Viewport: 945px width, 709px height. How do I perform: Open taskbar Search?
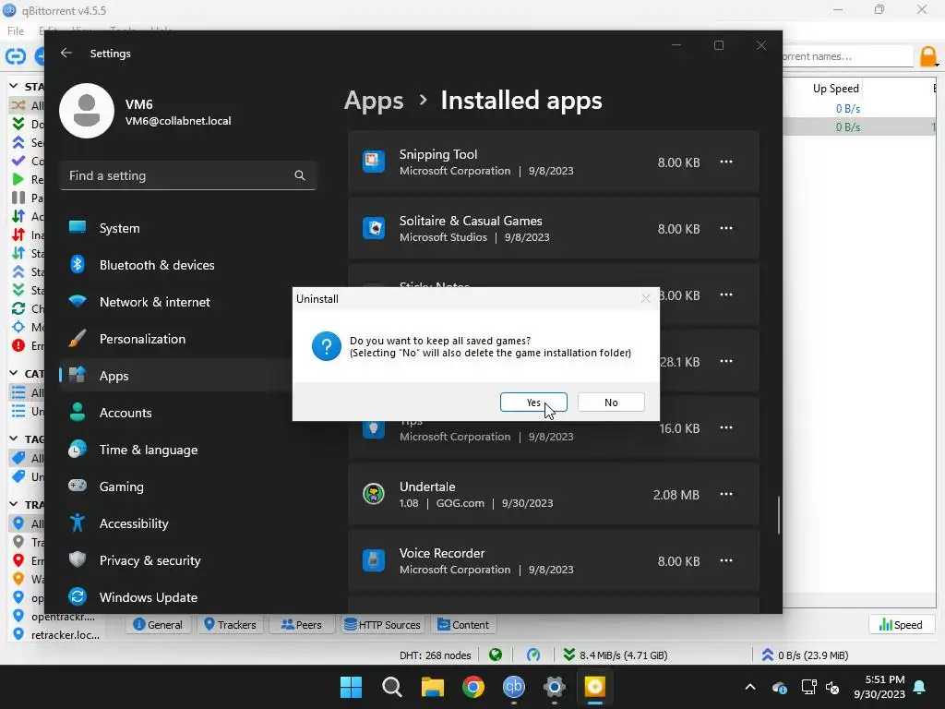click(391, 687)
